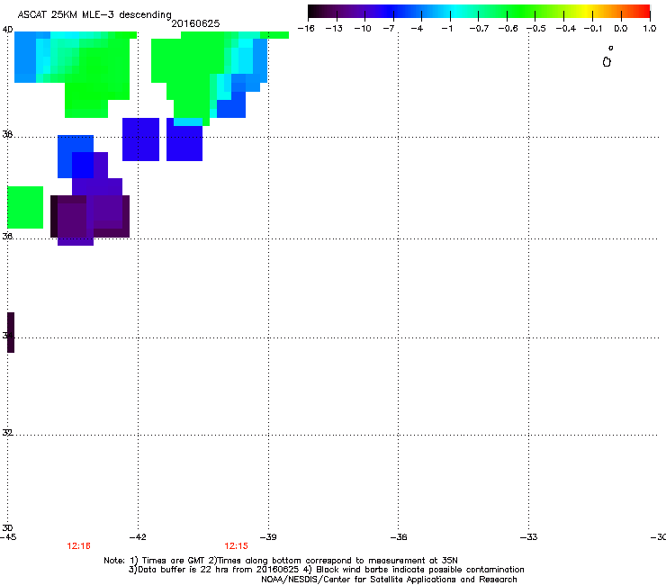
Task: Click the colorbar value -7
Action: click(x=389, y=29)
